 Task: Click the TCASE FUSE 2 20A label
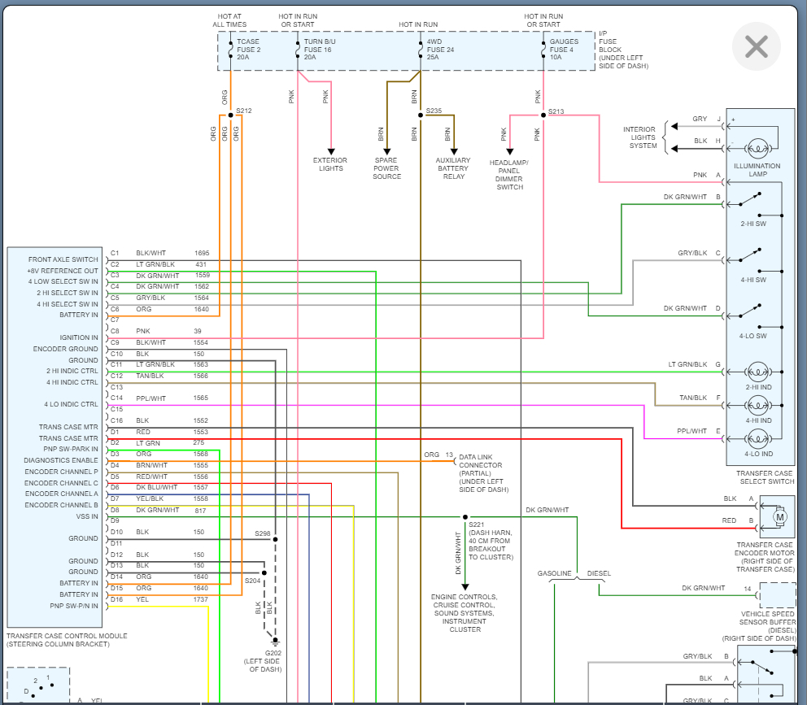249,50
